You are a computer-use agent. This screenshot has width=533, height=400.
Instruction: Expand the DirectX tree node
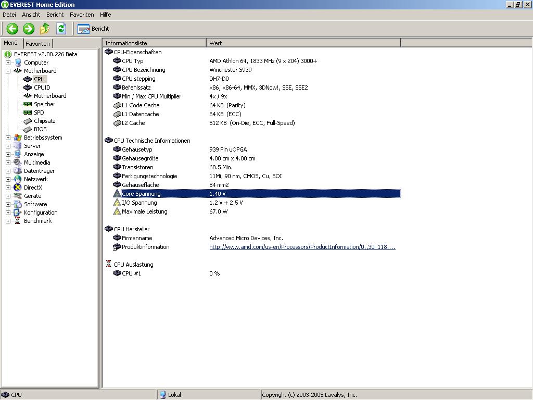[x=8, y=187]
